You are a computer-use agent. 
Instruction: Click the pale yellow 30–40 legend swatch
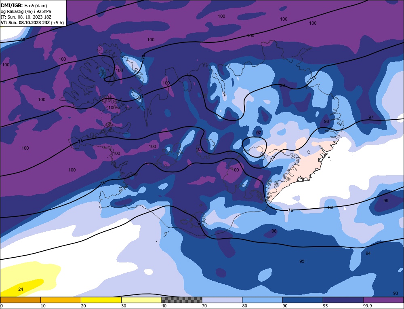click(x=141, y=300)
